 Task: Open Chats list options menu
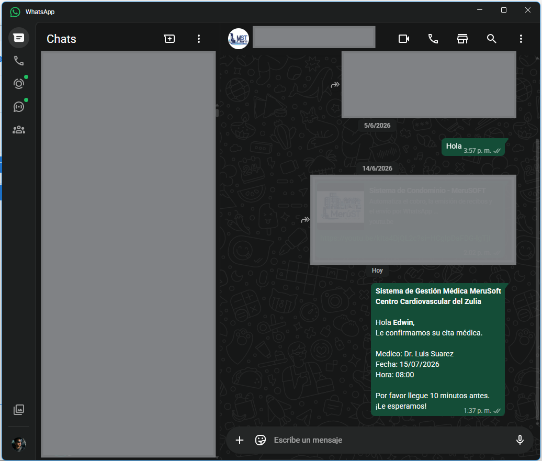point(199,39)
